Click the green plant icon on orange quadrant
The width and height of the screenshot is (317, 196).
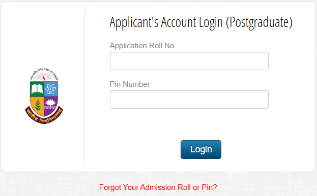(x=38, y=105)
